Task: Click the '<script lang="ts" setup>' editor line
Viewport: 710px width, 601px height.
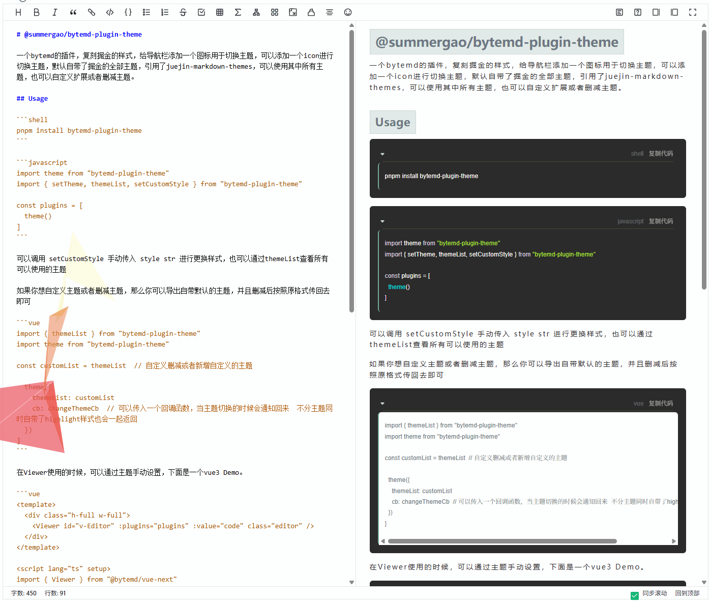Action: coord(64,569)
